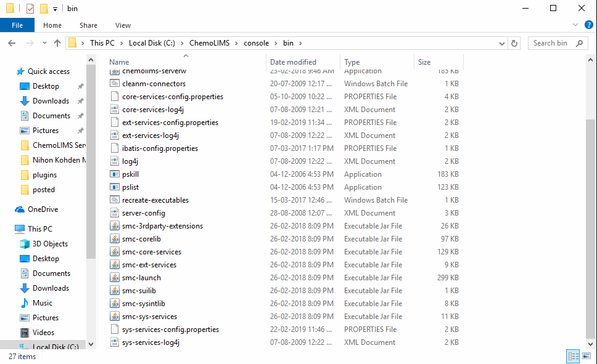Open Quick Access Toolbar customize dropdown
This screenshot has width=597, height=364.
click(x=55, y=9)
